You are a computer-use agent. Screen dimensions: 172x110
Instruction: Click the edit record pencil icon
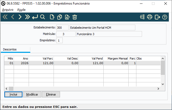click(x=67, y=17)
